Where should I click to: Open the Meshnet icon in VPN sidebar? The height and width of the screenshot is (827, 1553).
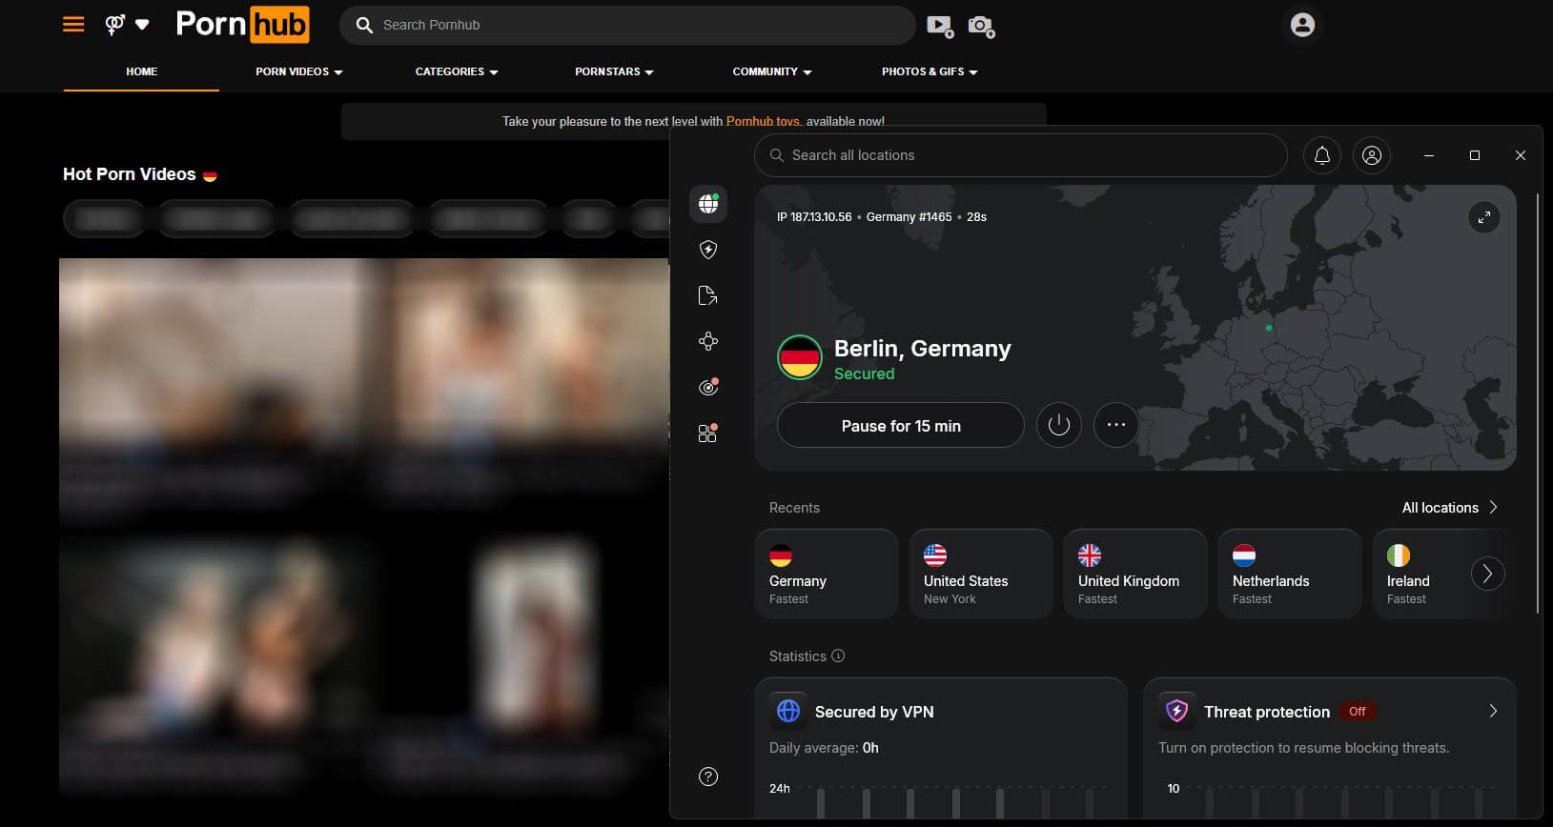click(x=708, y=341)
